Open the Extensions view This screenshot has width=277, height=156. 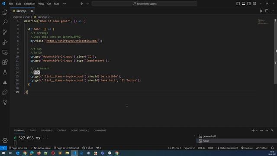point(5,62)
